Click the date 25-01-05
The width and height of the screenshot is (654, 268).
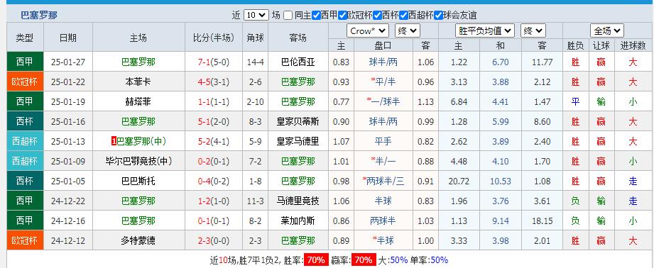click(68, 181)
